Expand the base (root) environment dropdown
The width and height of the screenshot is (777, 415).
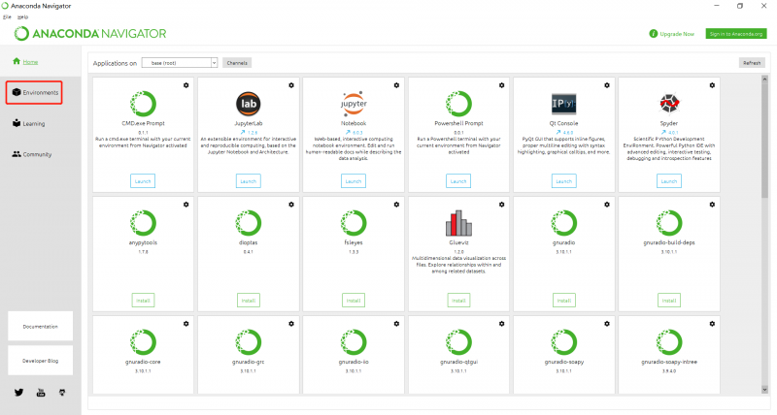click(179, 62)
